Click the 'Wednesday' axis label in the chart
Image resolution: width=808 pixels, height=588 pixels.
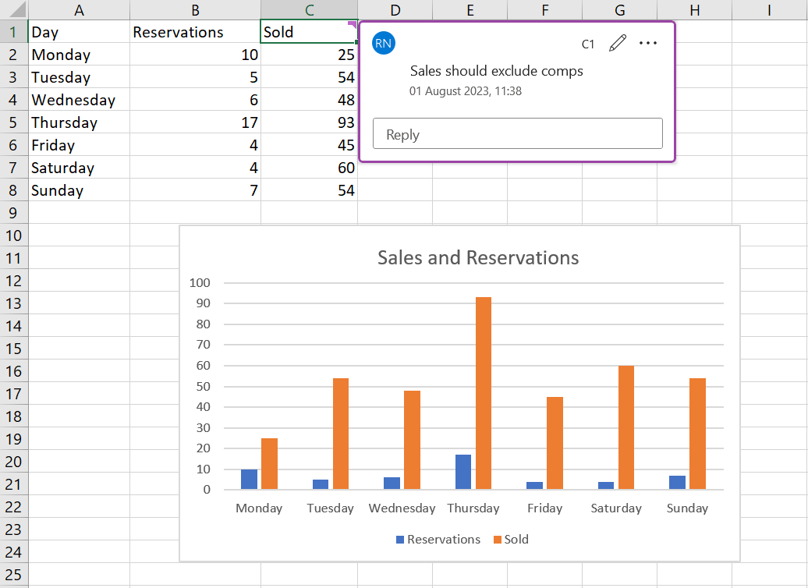[402, 508]
